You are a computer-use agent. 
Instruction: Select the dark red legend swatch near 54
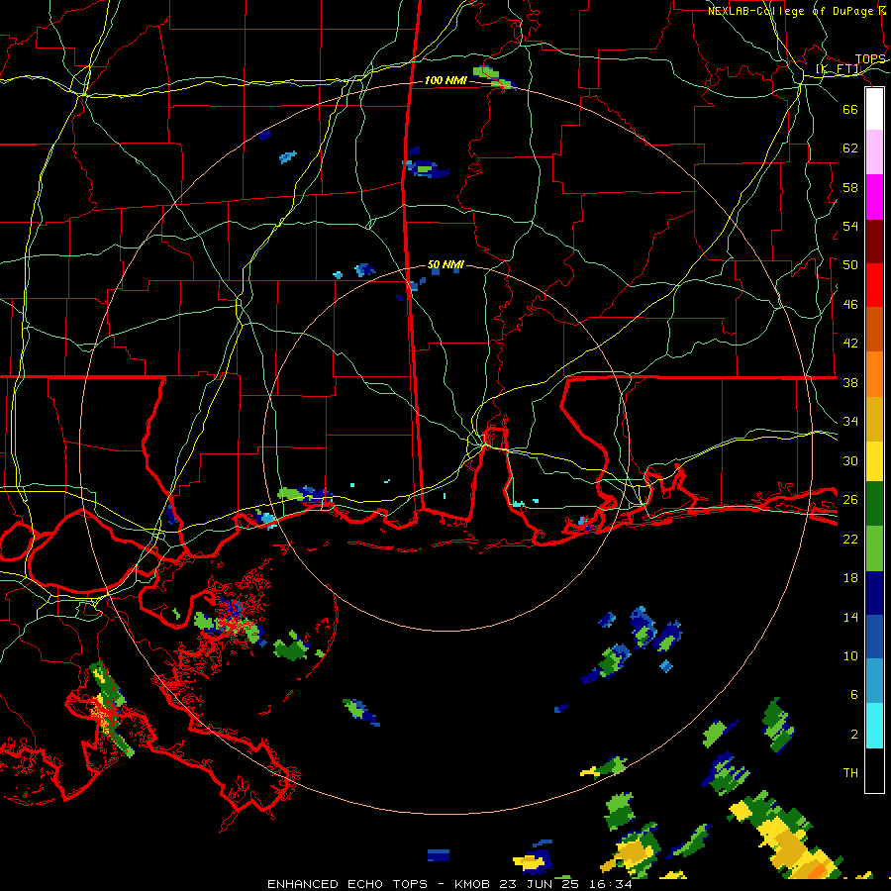point(874,241)
